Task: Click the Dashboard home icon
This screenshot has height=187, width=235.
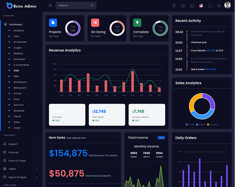Action: pyautogui.click(x=5, y=24)
